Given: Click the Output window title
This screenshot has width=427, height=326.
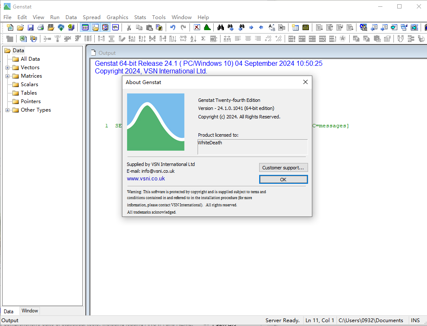Looking at the screenshot, I should 107,53.
